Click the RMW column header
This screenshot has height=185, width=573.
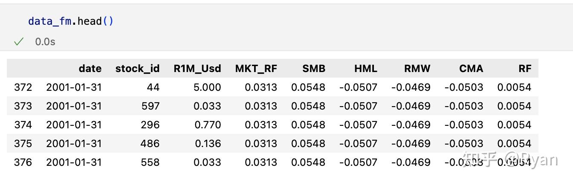click(417, 69)
